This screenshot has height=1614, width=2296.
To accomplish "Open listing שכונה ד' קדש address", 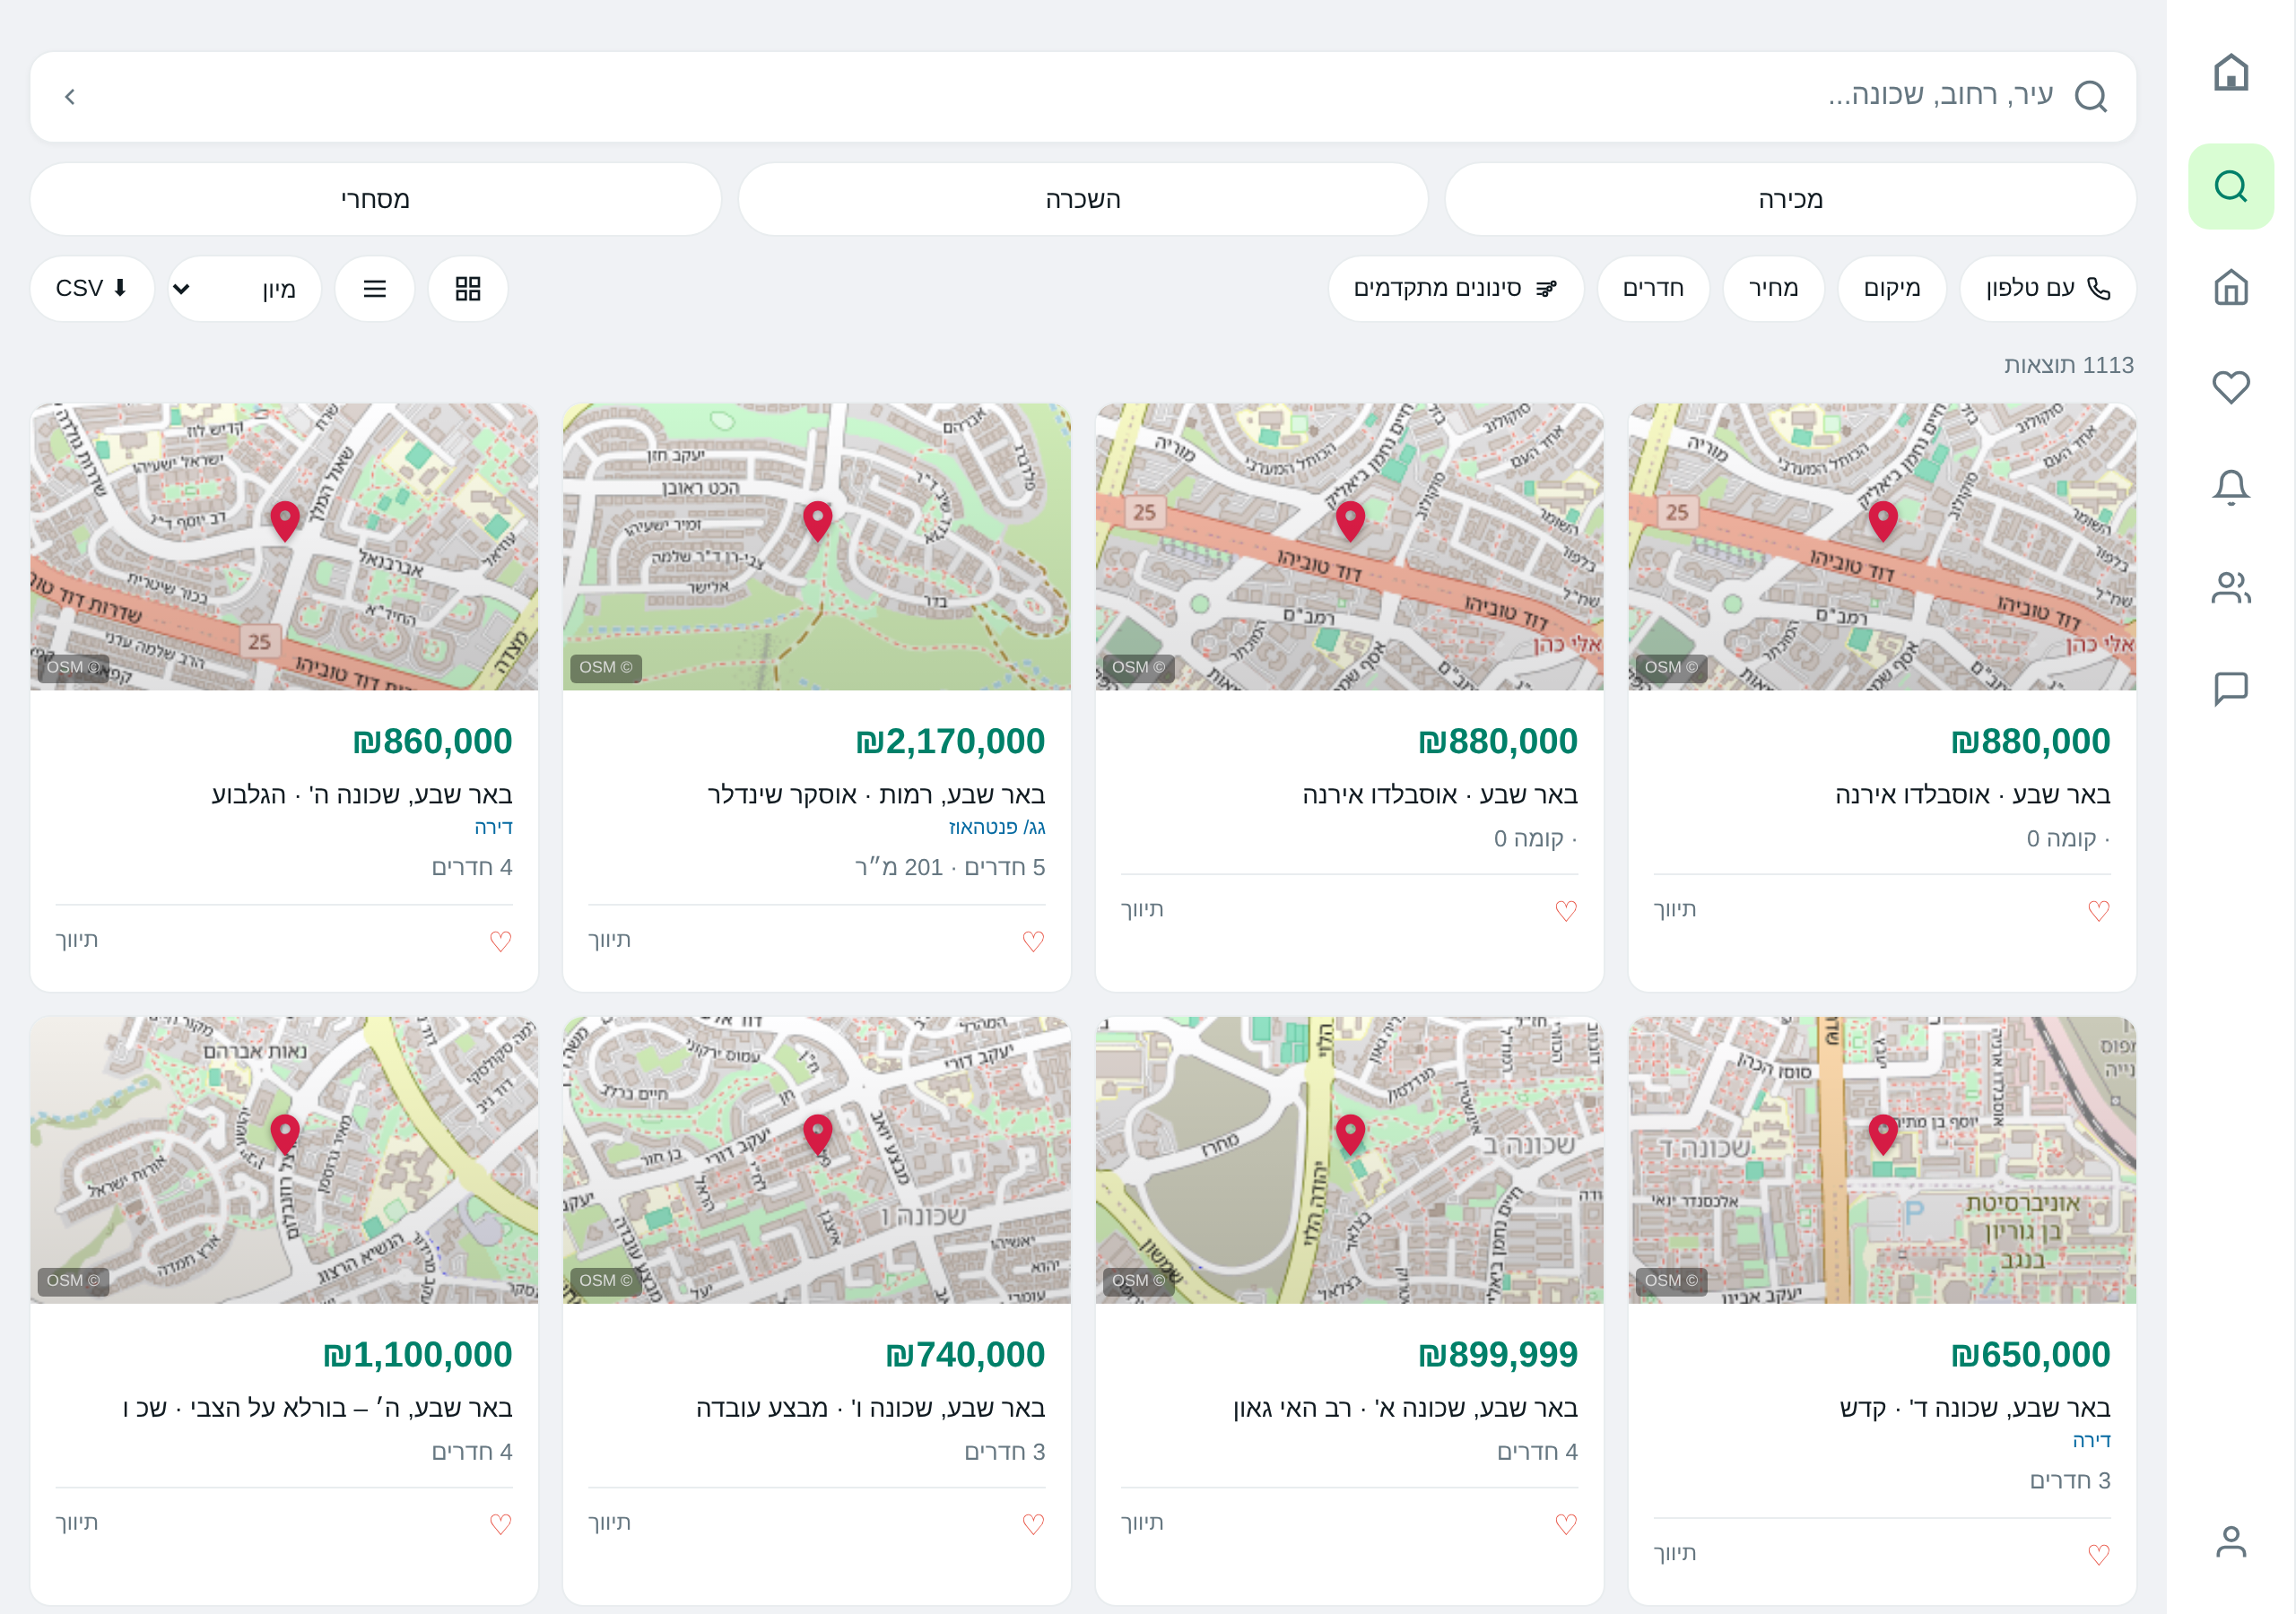I will pos(1975,1407).
